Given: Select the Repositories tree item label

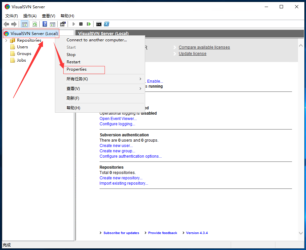Looking at the screenshot, I should (x=29, y=40).
